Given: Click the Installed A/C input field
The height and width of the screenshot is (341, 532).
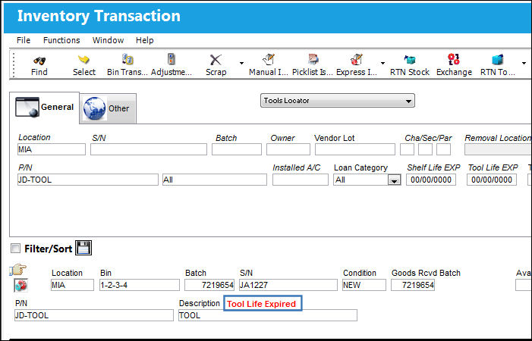Looking at the screenshot, I should (301, 180).
